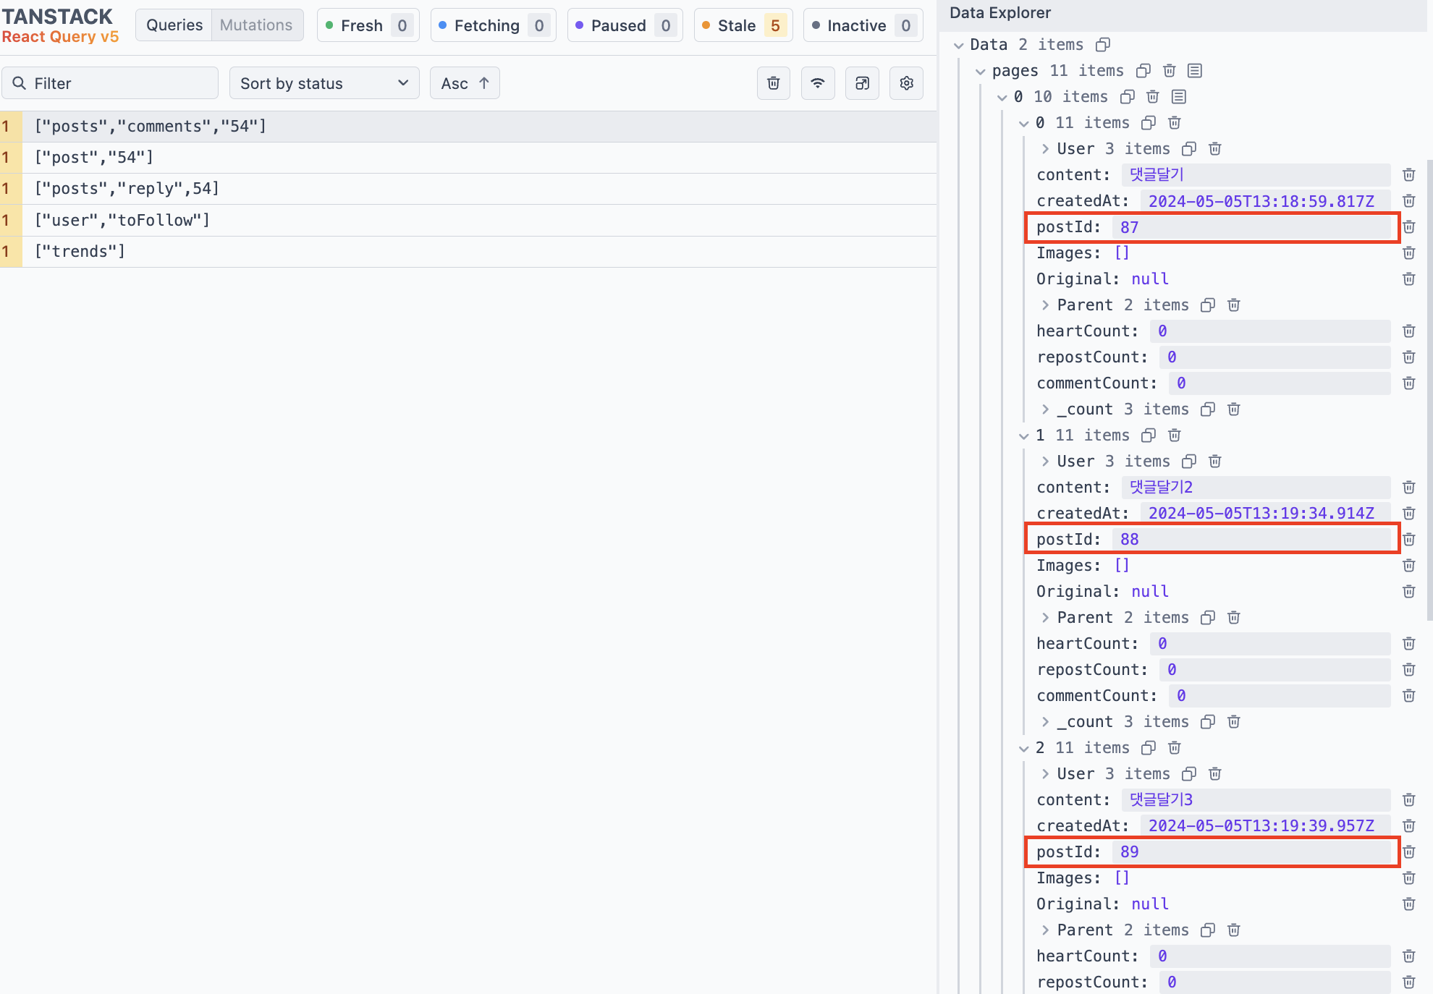Screen dimensions: 1433x994
Task: Focus the Filter search field
Action: [x=110, y=83]
